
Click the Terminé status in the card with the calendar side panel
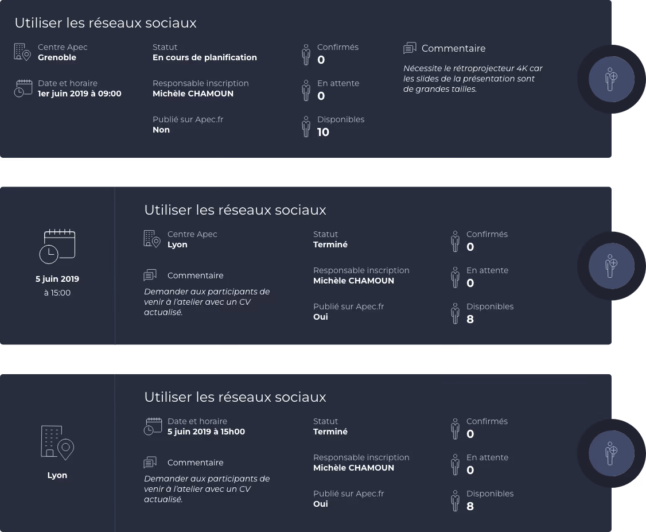pos(330,245)
